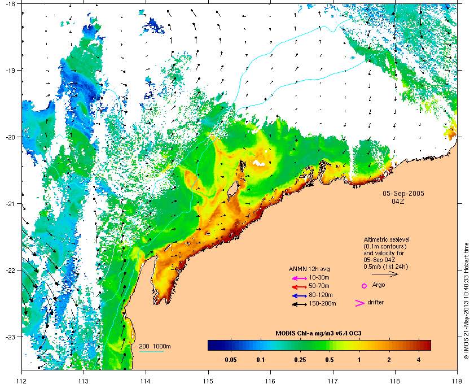Click the colorbar tick label 4
The image size is (474, 384).
(419, 360)
